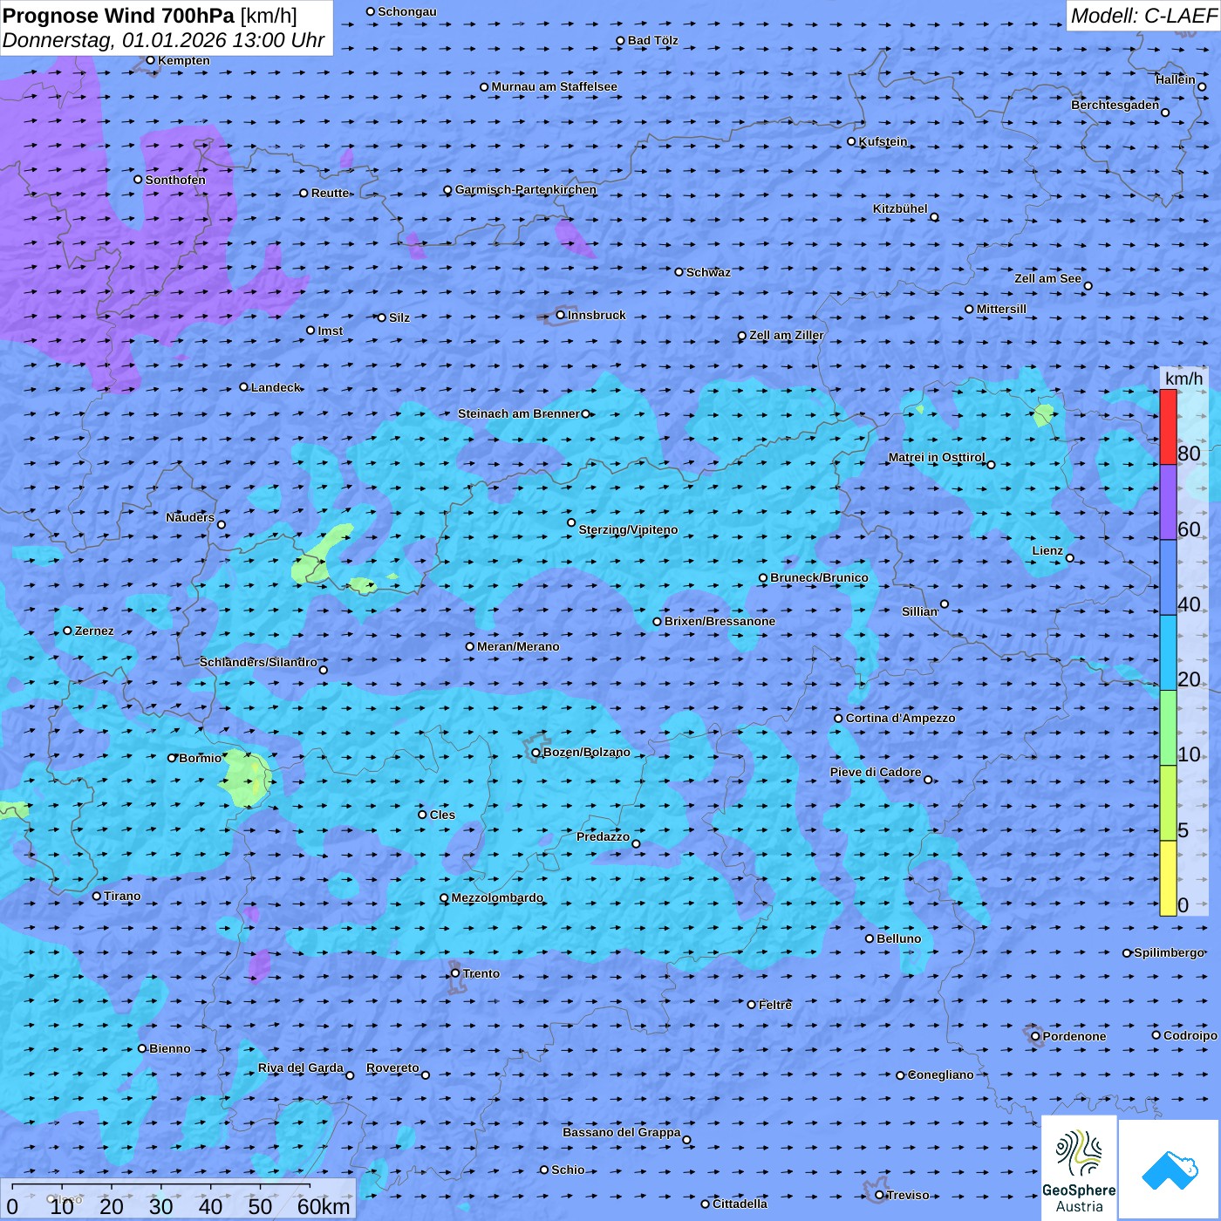Click the Spilimbergo location dot
Image resolution: width=1221 pixels, height=1221 pixels.
pos(1127,953)
